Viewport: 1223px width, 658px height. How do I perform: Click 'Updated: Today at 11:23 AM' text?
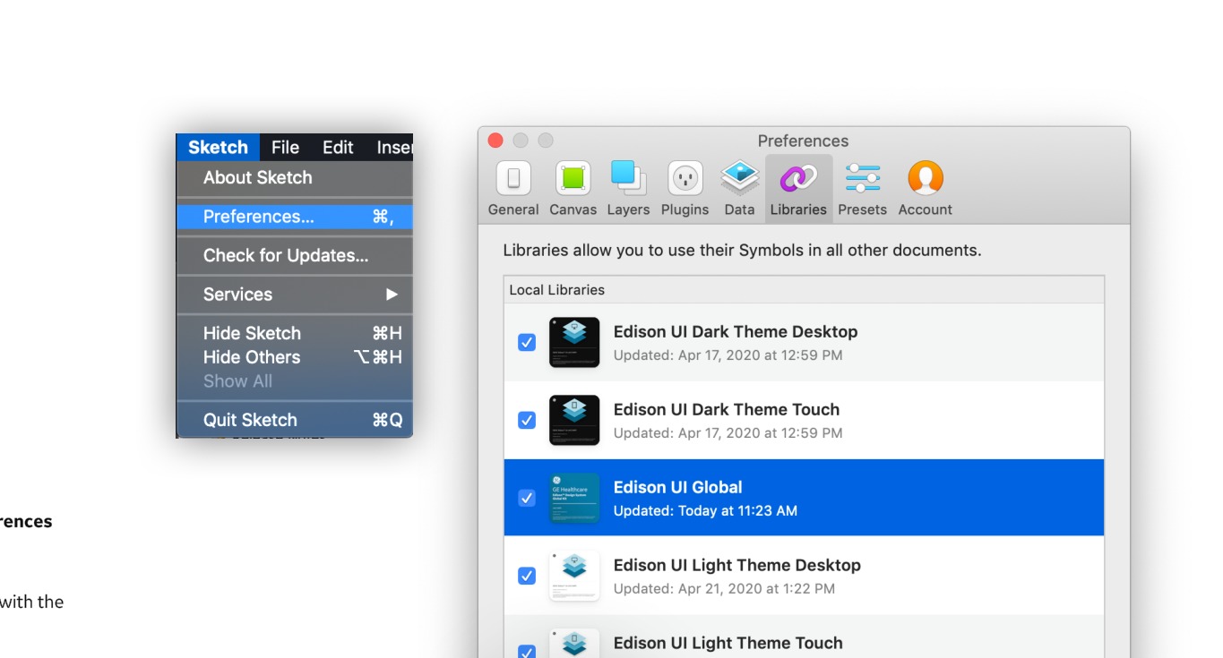[x=705, y=511]
